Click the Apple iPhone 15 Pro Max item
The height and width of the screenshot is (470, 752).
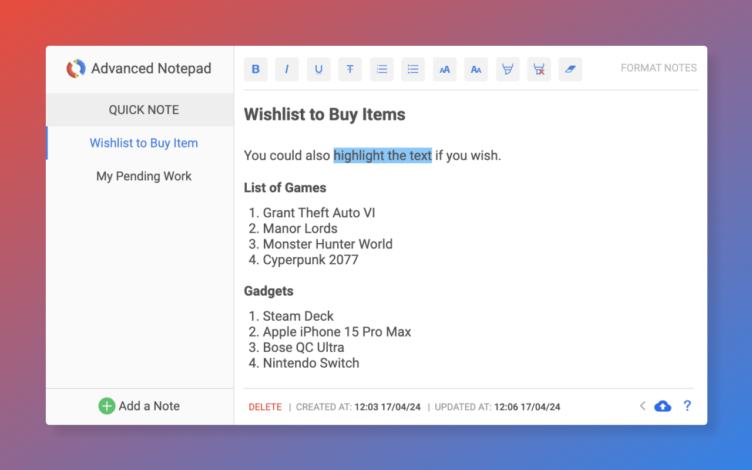tap(337, 332)
